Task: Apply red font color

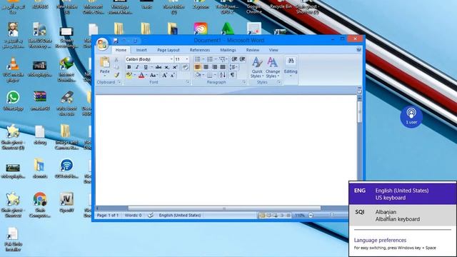Action: tap(141, 76)
